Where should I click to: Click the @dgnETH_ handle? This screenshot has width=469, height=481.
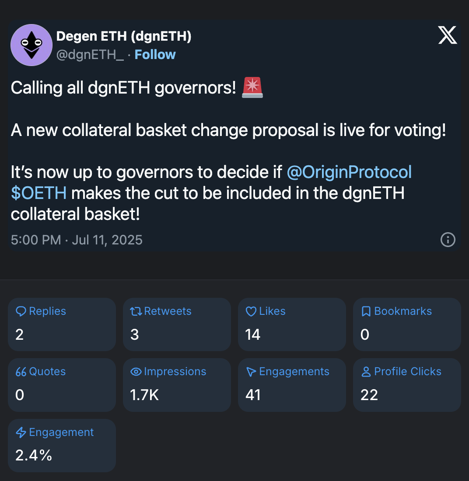(x=90, y=55)
